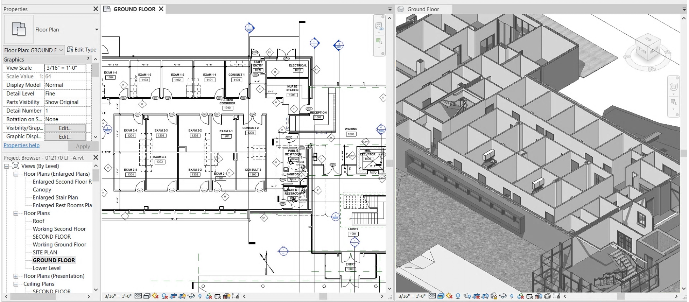
Task: Reveal Hidden Elements bulb in 3D view
Action: pyautogui.click(x=512, y=296)
